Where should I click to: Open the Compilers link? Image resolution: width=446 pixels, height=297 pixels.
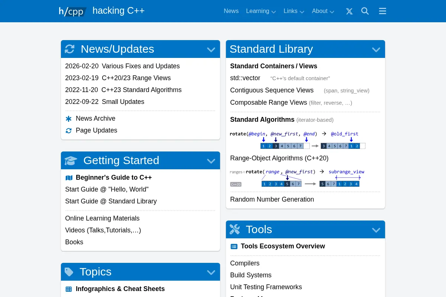point(245,263)
